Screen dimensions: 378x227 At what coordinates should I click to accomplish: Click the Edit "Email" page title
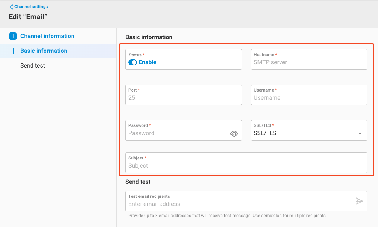coord(28,17)
